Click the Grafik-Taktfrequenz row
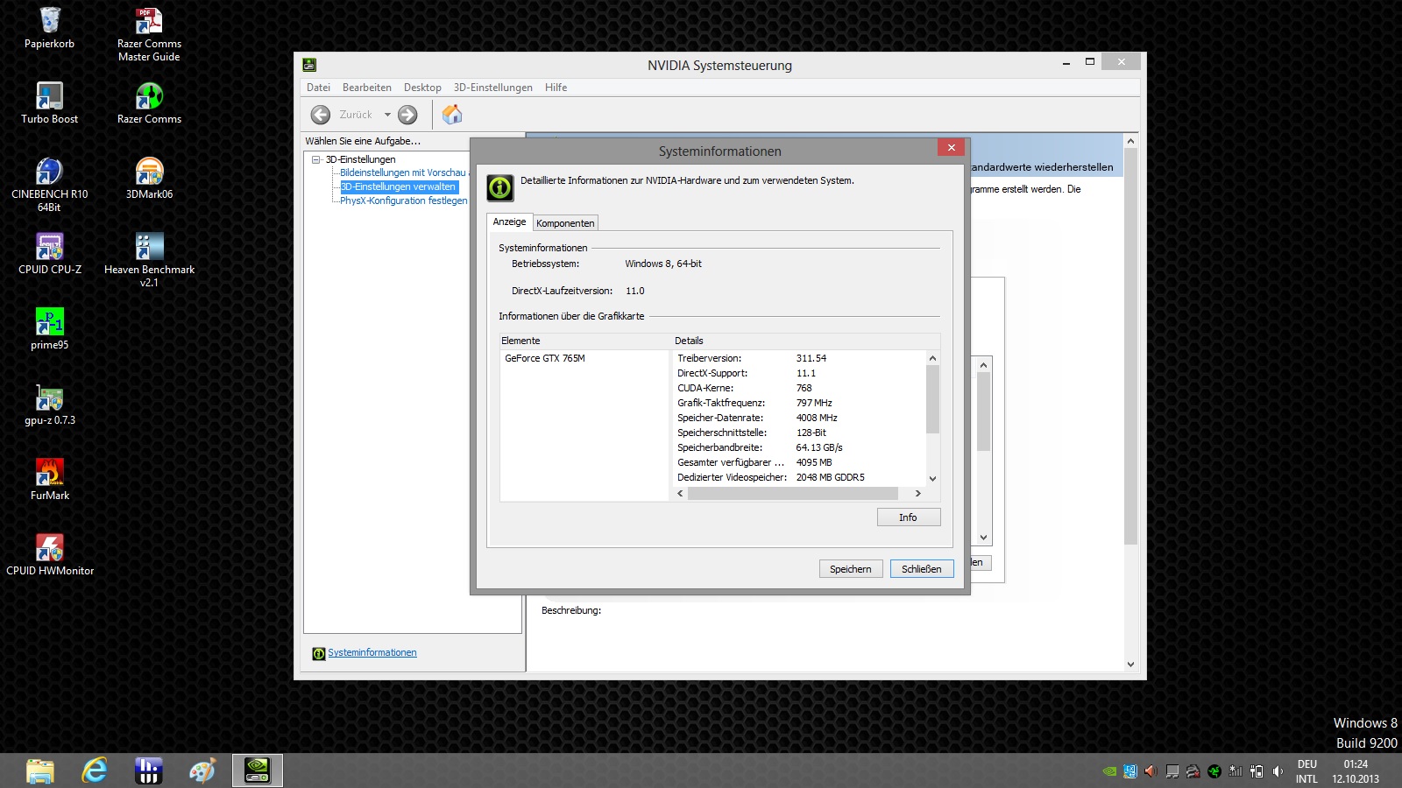Screen dimensions: 1402x788 pos(799,403)
